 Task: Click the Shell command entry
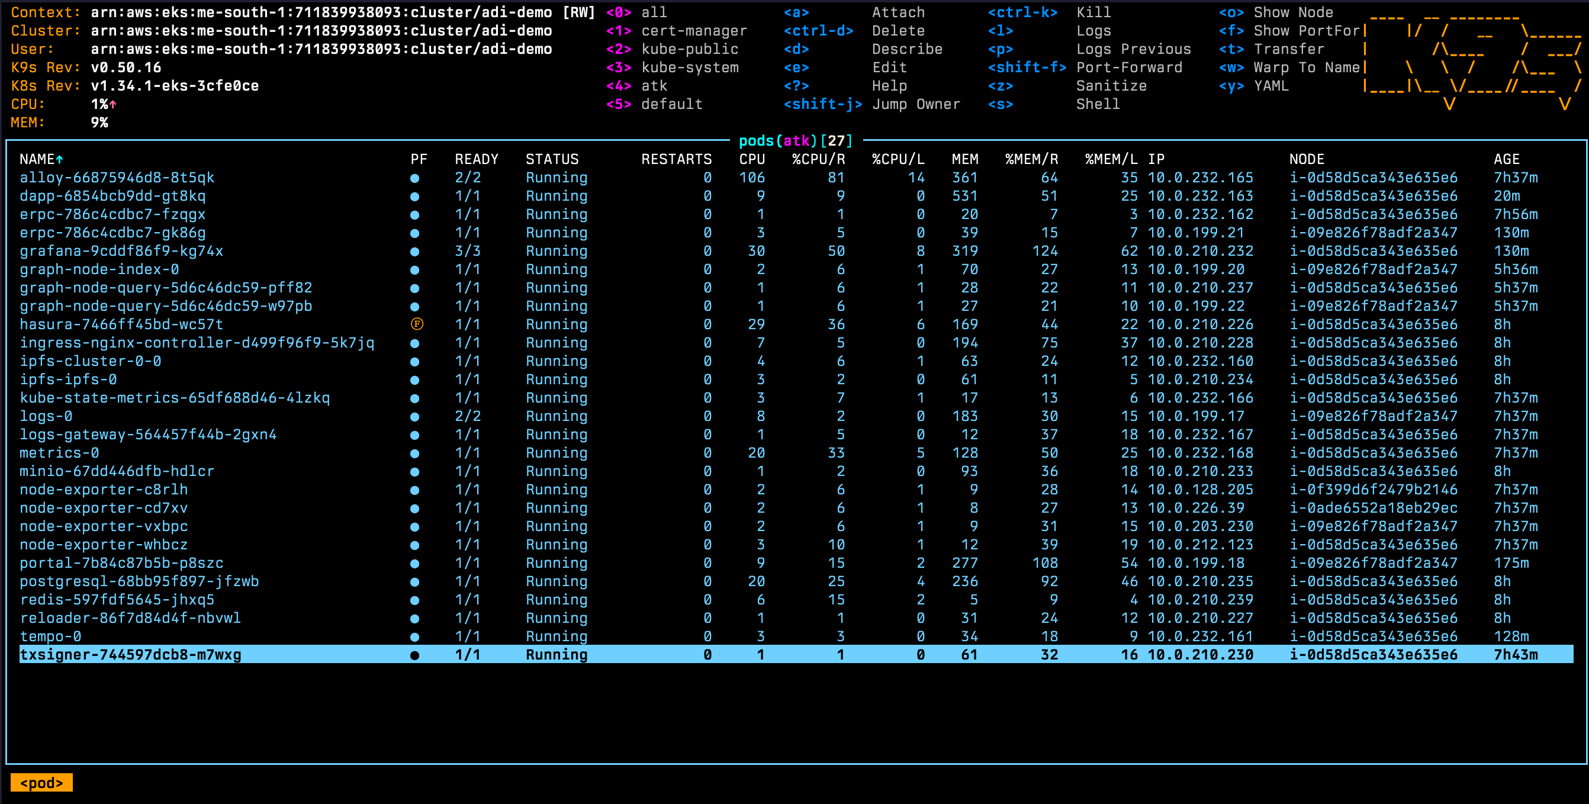coord(1099,104)
